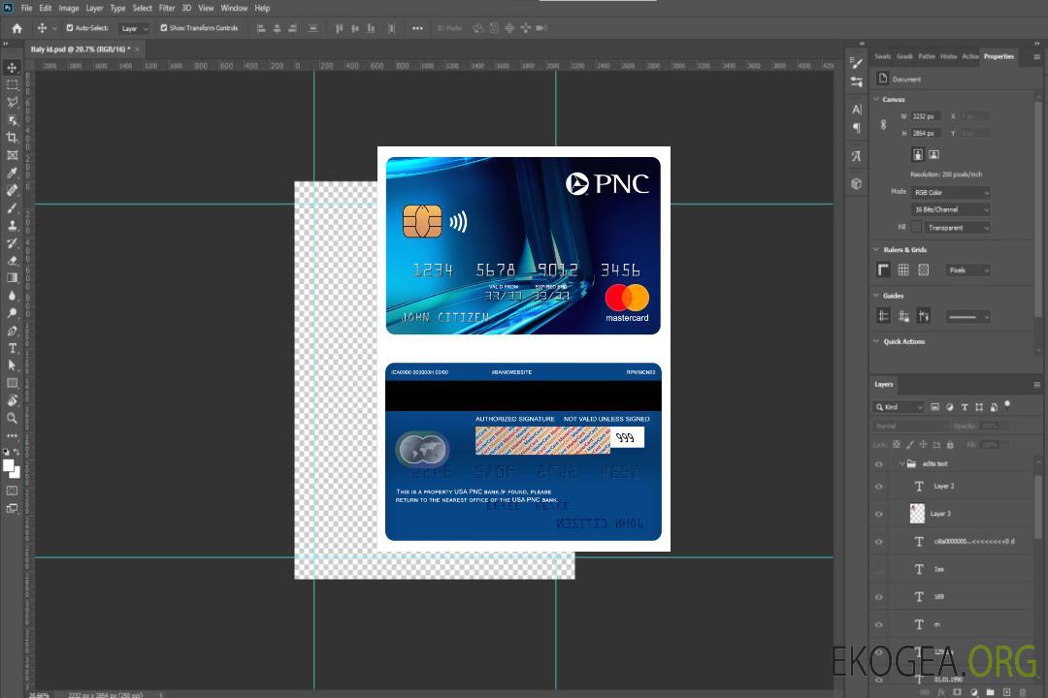1048x698 pixels.
Task: Select the Horizontal Type tool
Action: pos(12,348)
